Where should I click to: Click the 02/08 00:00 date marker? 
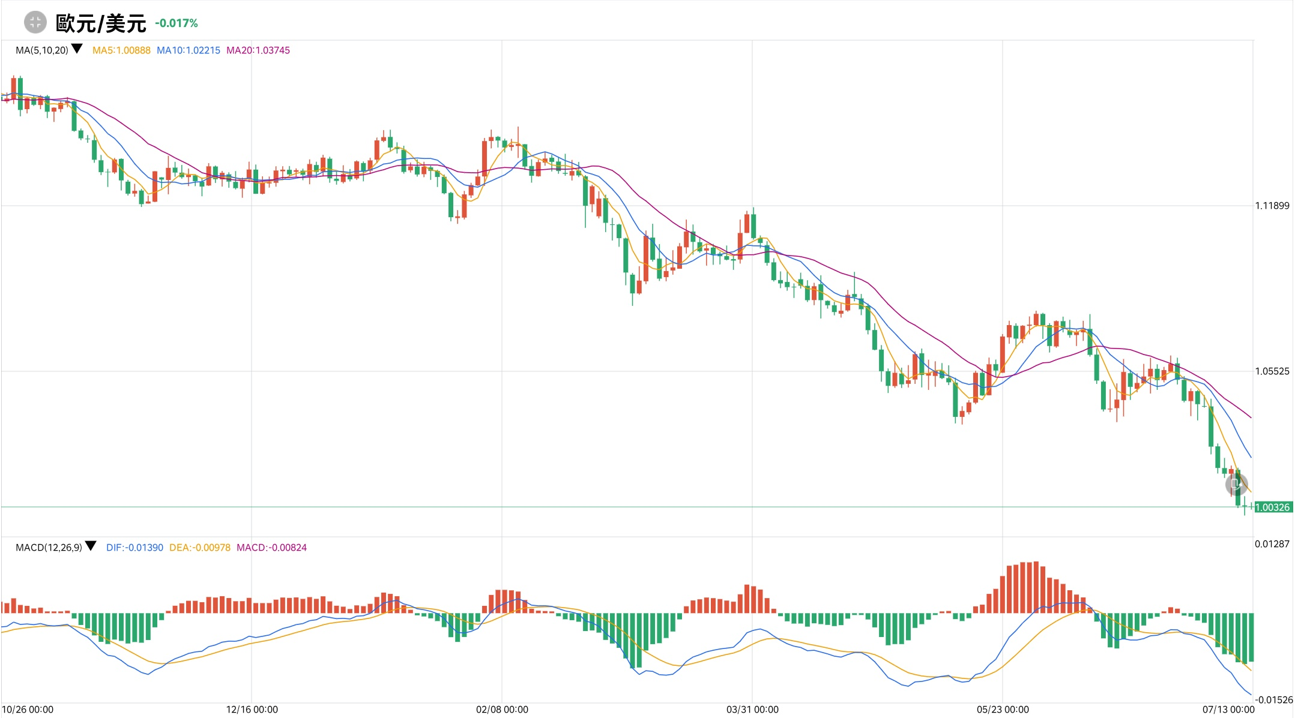coord(502,710)
